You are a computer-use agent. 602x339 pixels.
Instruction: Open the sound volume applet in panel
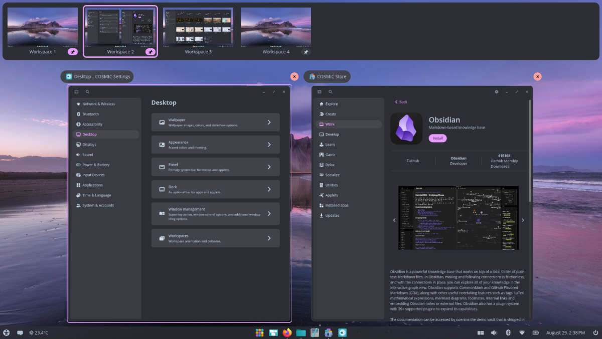tap(494, 332)
